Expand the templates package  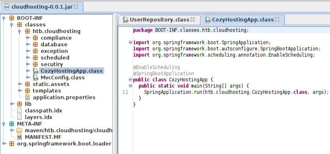[x=20, y=91]
